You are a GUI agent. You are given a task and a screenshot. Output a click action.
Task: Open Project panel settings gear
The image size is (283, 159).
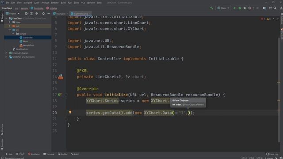[x=43, y=14]
